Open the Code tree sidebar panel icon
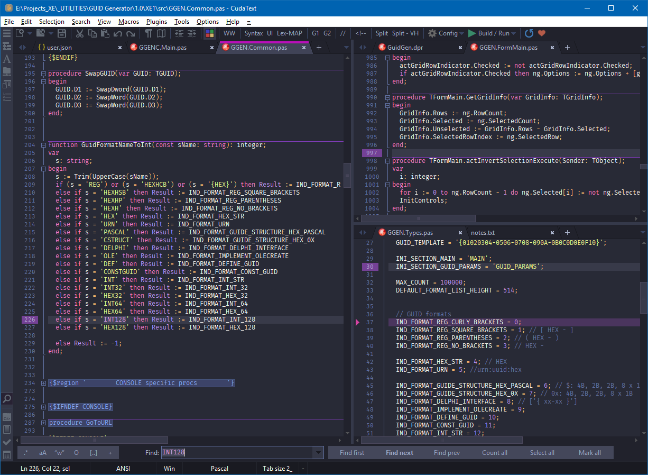 [x=7, y=46]
